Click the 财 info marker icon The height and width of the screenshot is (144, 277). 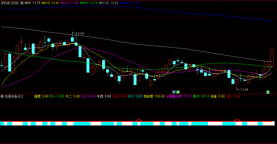point(174,92)
